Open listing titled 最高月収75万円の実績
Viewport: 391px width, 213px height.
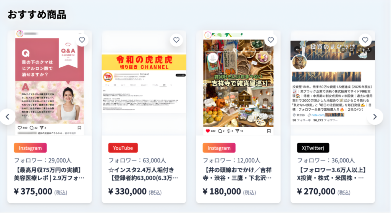[x=49, y=174]
